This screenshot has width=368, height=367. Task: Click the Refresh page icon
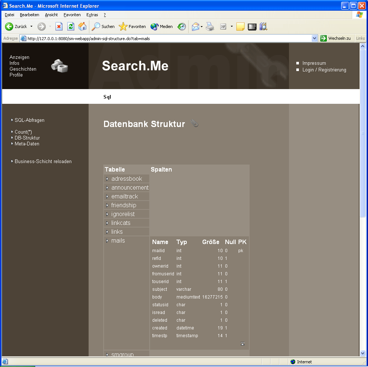click(x=71, y=27)
